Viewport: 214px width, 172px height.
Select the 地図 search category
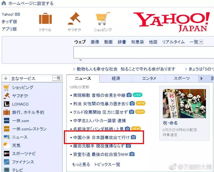pos(153,42)
